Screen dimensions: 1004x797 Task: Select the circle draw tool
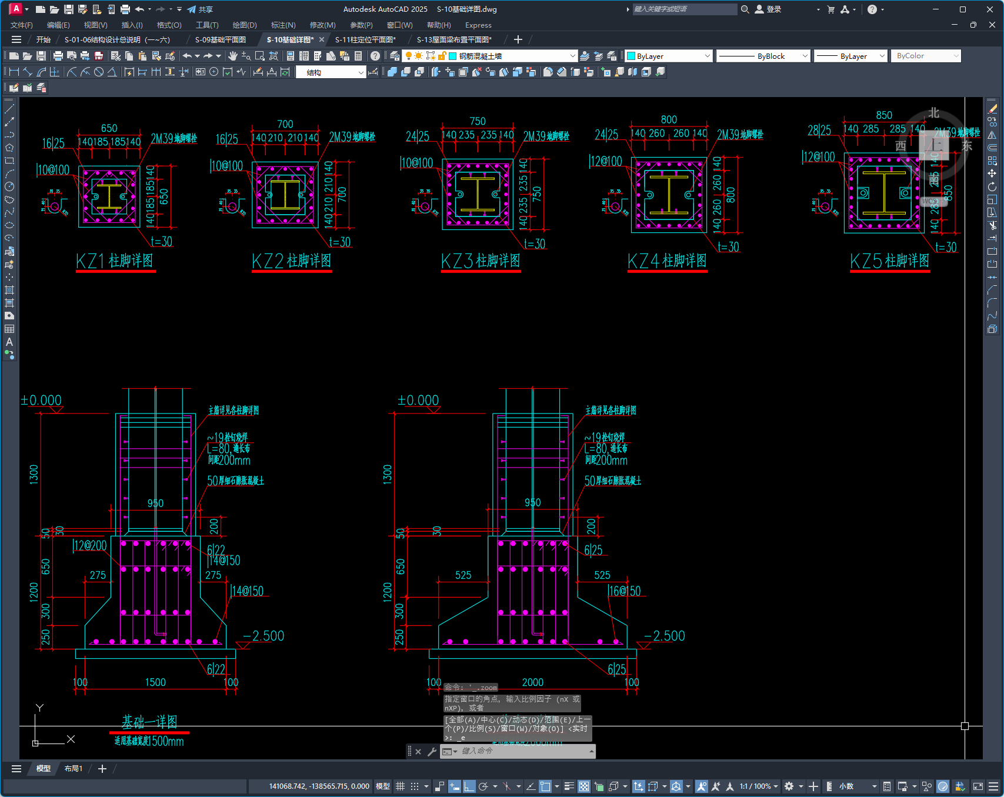coord(9,186)
